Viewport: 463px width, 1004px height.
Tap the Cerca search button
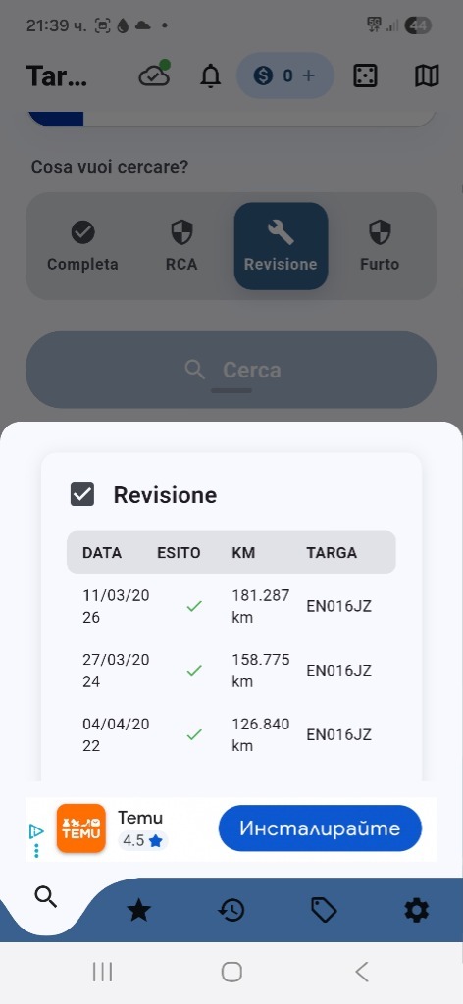(x=231, y=370)
